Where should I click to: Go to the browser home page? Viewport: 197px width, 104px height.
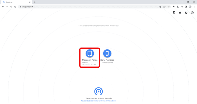[x=15, y=7]
